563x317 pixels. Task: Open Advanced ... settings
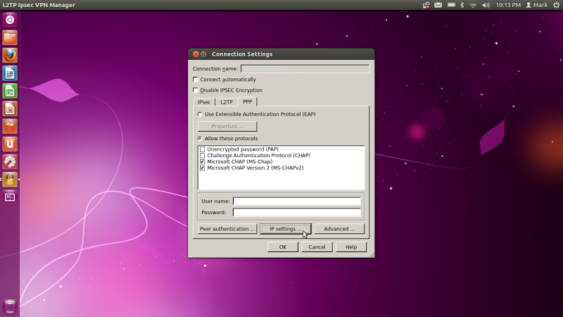point(339,229)
